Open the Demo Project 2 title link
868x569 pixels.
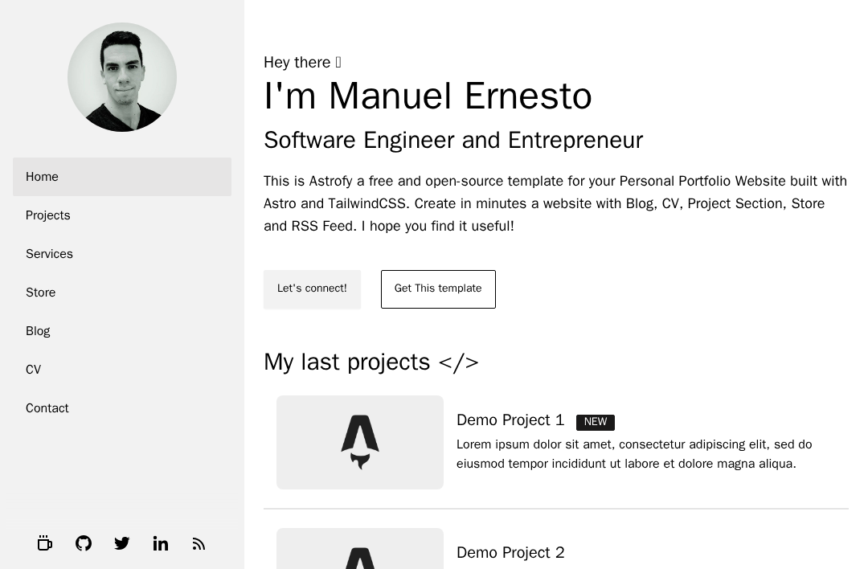click(x=510, y=553)
